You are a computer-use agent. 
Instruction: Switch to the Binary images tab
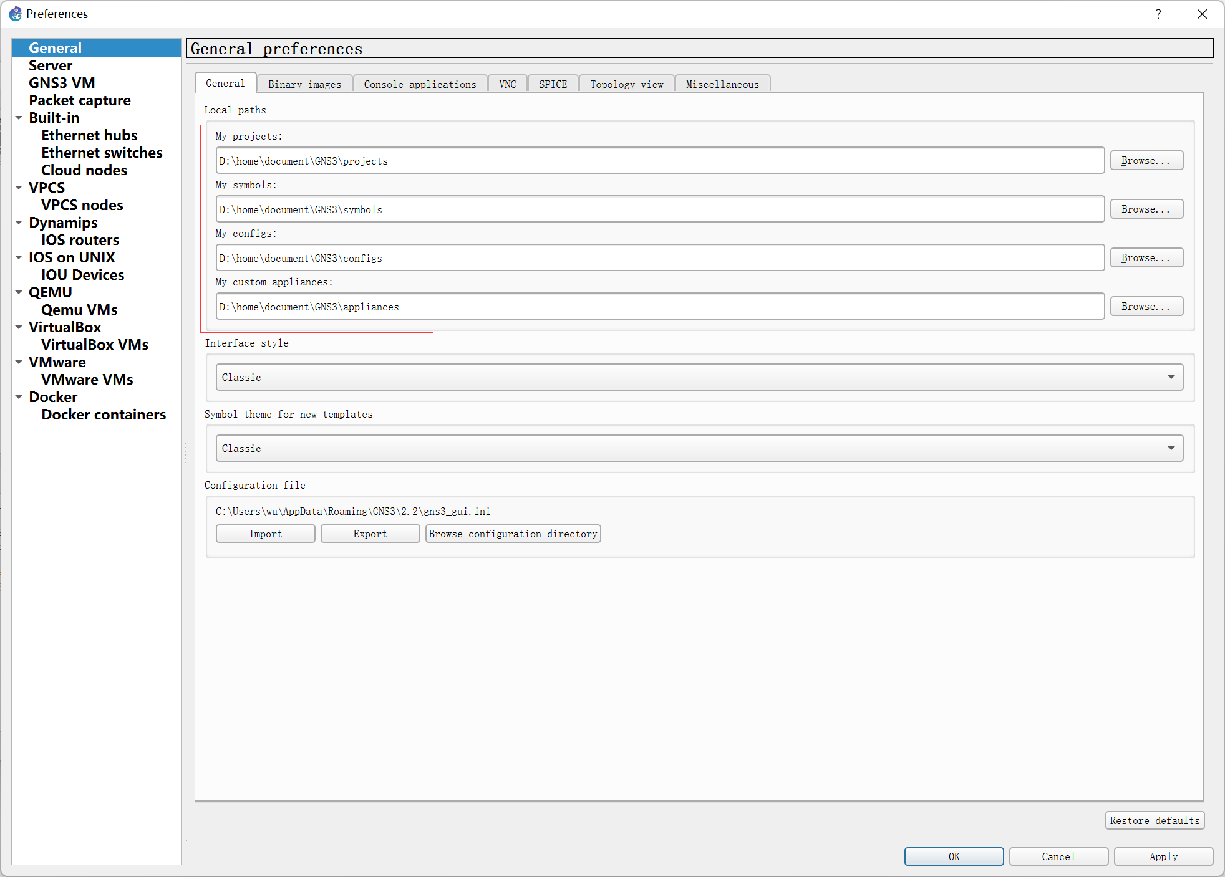point(305,84)
